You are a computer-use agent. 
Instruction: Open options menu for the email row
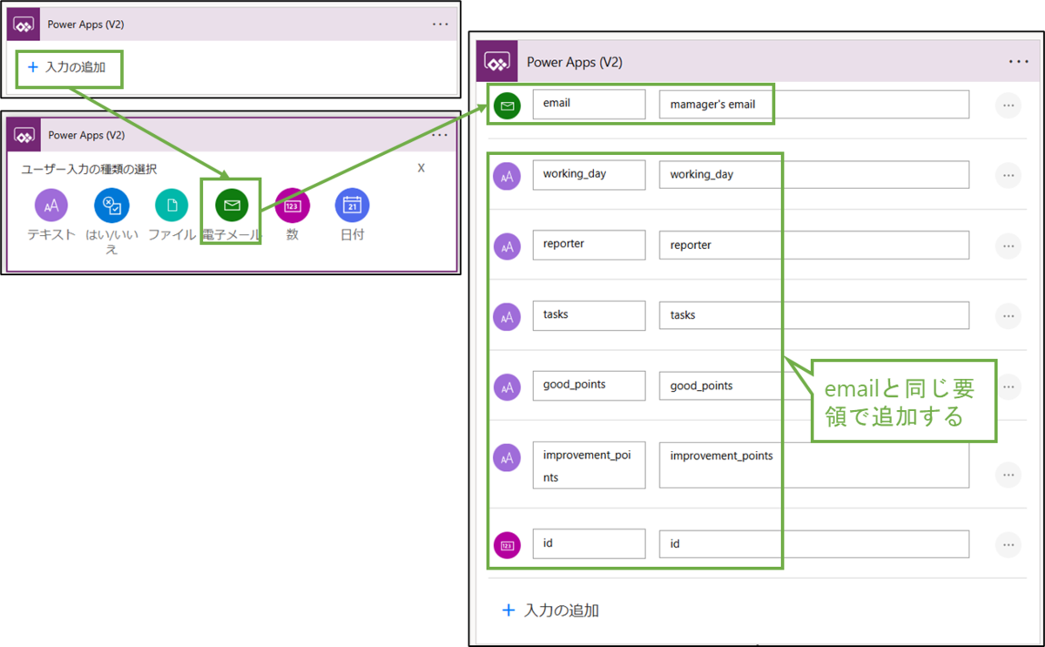[1008, 104]
